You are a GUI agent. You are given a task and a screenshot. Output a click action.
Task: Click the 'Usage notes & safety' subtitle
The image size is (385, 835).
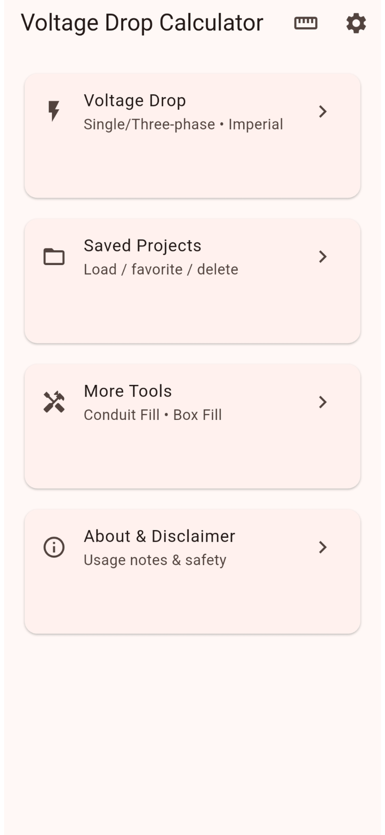pyautogui.click(x=155, y=560)
